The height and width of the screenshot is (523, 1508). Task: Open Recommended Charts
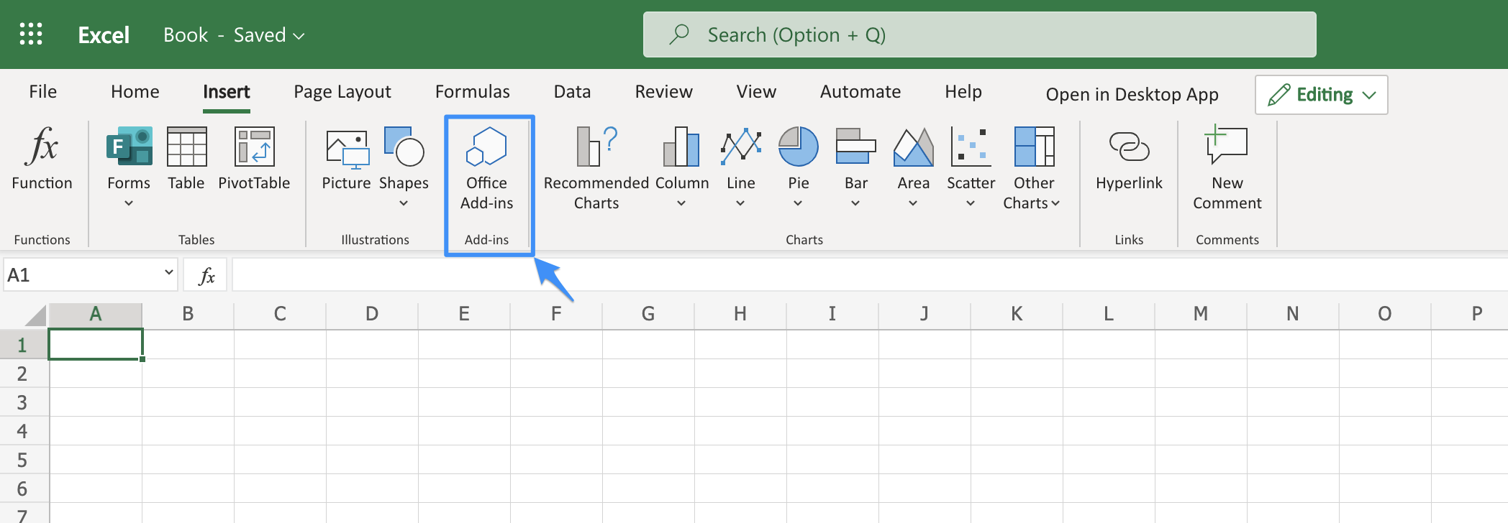[596, 147]
